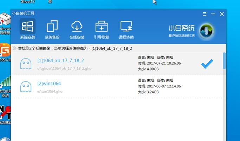The width and height of the screenshot is (240, 141).
Task: Click the time 2017-06-07 12:14:06
Action: click(x=164, y=86)
